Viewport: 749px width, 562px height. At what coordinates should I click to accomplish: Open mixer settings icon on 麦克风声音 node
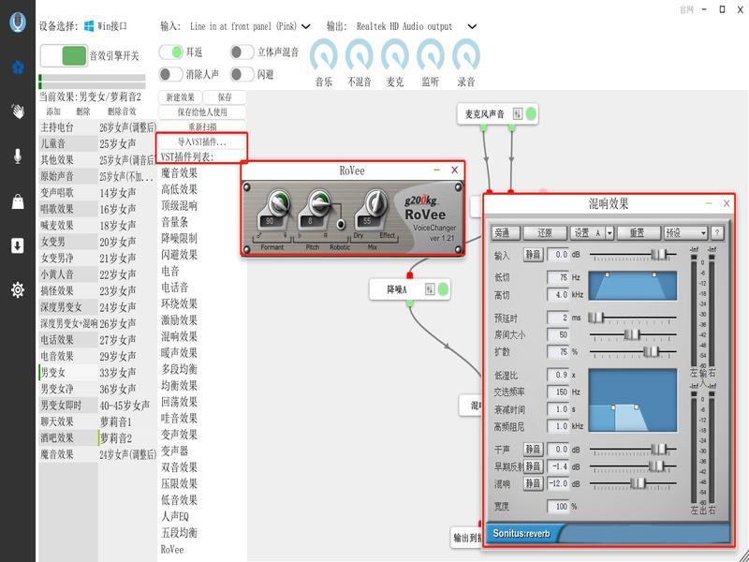pos(518,113)
